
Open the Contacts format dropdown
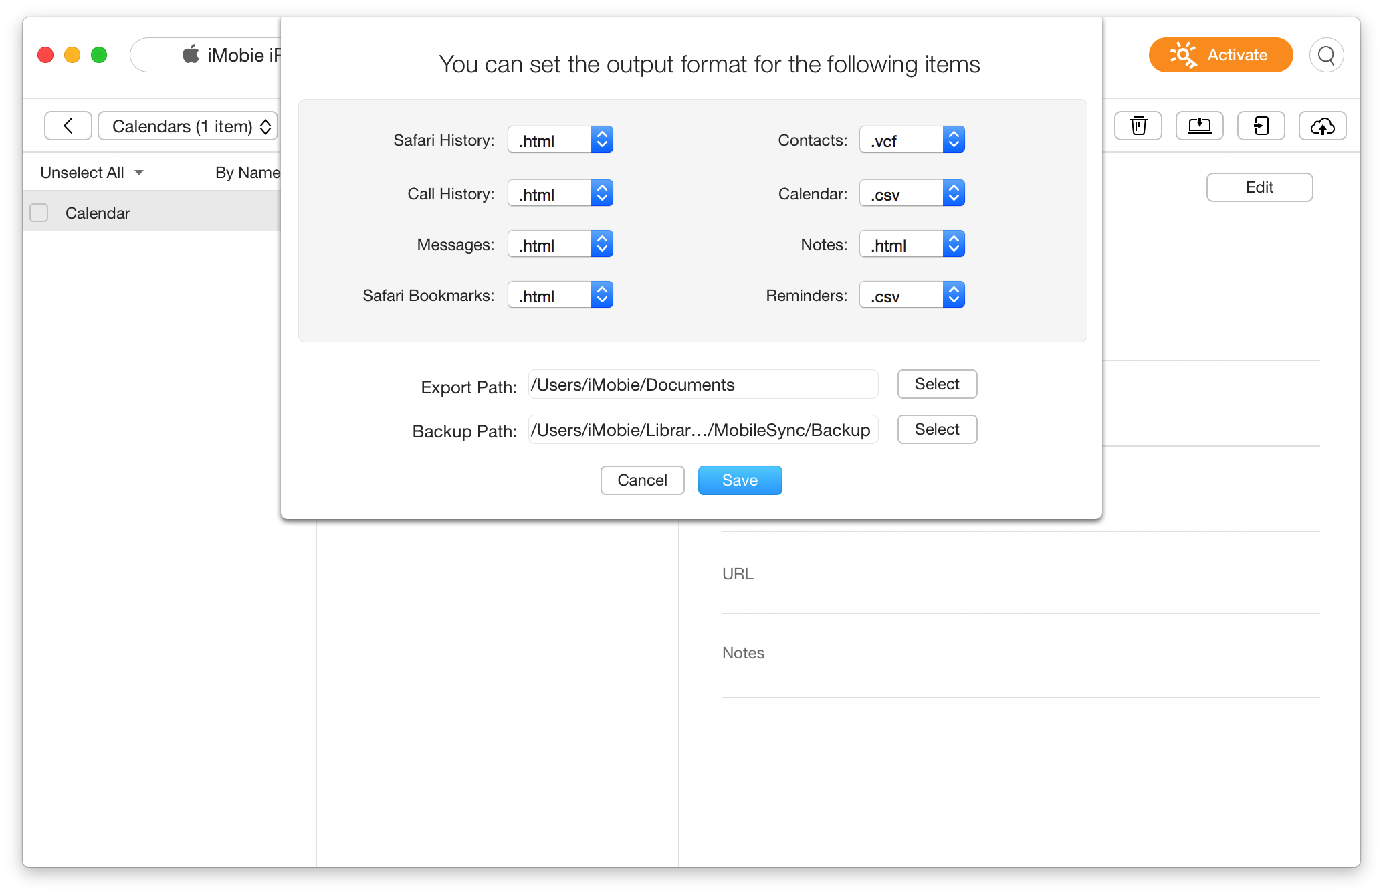912,140
